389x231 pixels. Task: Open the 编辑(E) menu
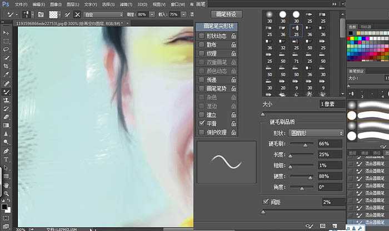point(38,4)
